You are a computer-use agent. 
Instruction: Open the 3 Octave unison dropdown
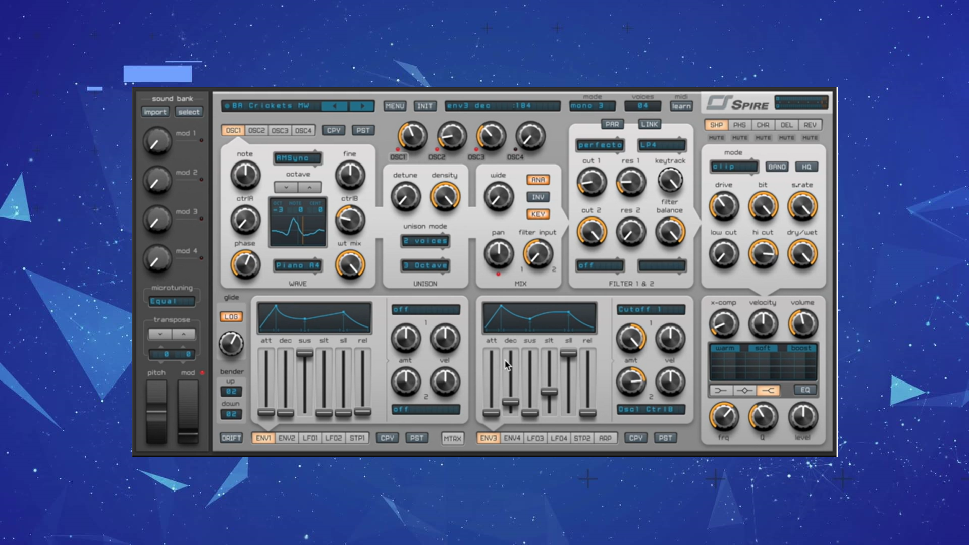click(425, 265)
